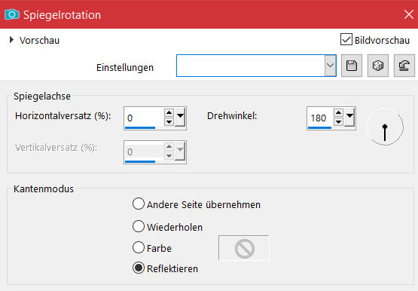Viewport: 418px width, 291px height.
Task: Increase Drehwinkel value with up arrow
Action: coord(338,112)
